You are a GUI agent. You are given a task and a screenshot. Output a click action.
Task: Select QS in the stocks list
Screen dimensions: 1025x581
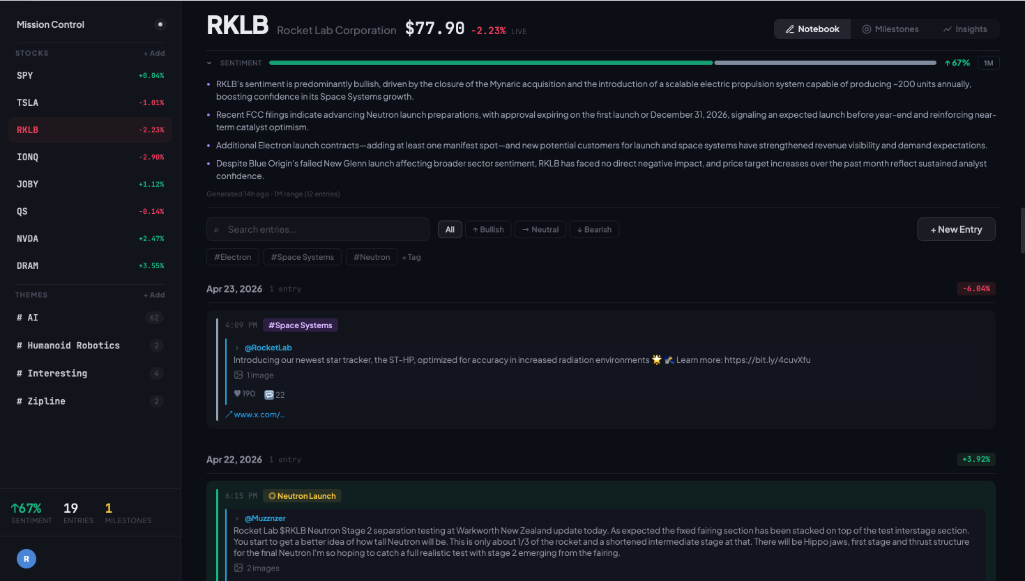(x=90, y=211)
